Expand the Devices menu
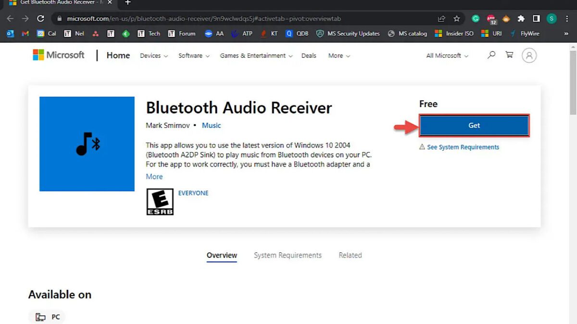 [x=154, y=56]
